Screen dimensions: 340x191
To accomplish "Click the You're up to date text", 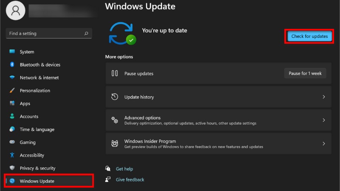I will (164, 30).
